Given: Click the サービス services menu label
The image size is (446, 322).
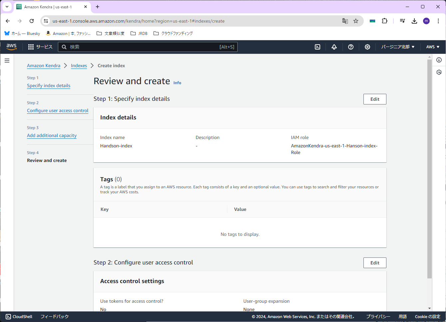Looking at the screenshot, I should point(44,47).
